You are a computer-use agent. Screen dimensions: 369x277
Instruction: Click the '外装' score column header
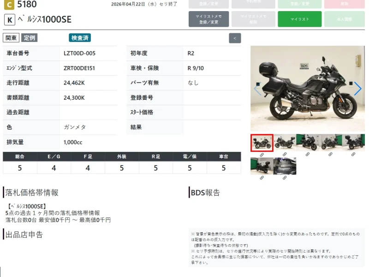tap(122, 157)
